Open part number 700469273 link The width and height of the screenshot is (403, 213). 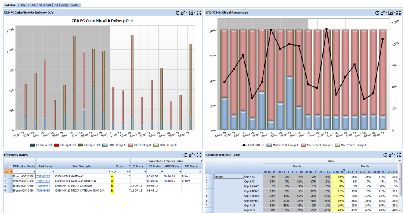tap(43, 176)
